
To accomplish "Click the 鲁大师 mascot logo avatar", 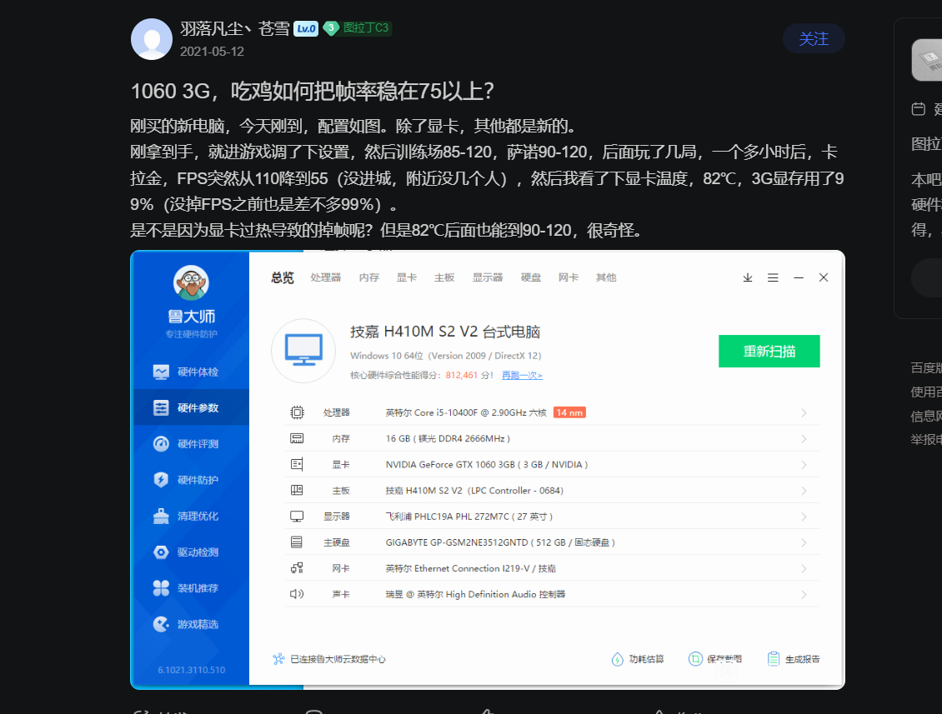I will pyautogui.click(x=191, y=282).
